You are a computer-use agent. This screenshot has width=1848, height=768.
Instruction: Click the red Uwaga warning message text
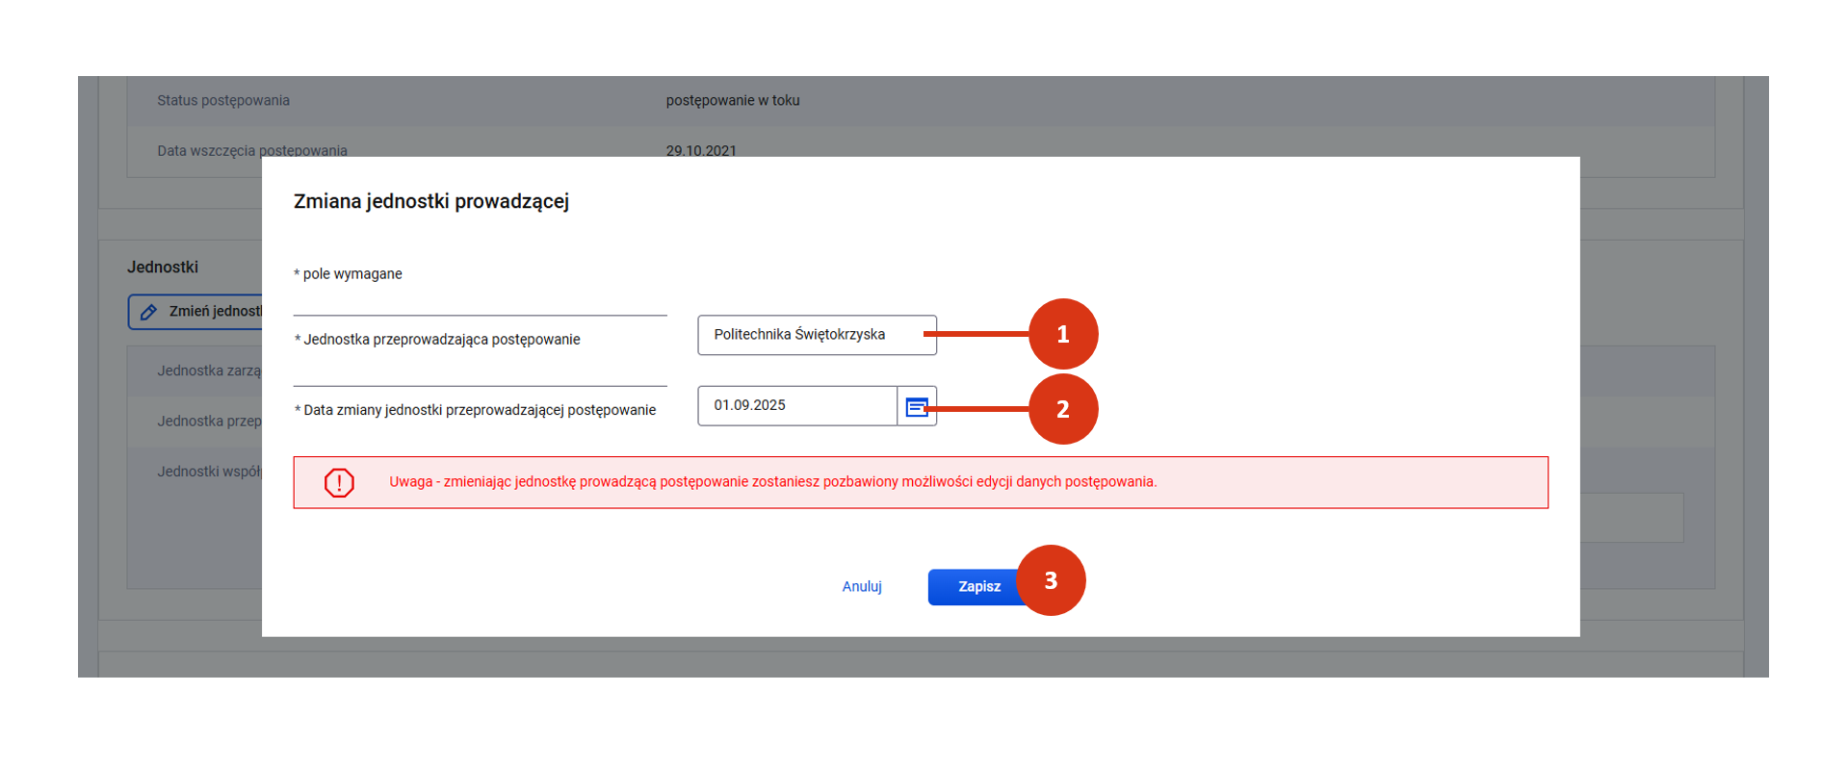click(x=772, y=482)
